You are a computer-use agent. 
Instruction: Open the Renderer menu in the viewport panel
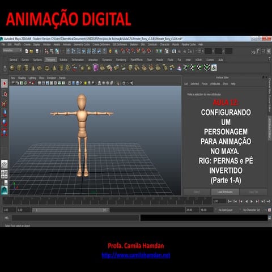coord(52,78)
